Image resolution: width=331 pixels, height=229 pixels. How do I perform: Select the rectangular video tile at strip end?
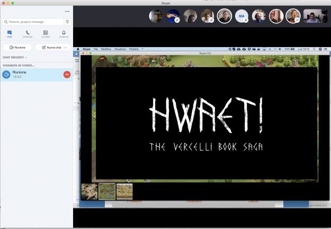[x=316, y=16]
